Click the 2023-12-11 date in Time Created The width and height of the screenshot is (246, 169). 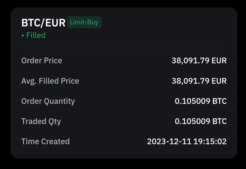[x=169, y=142]
